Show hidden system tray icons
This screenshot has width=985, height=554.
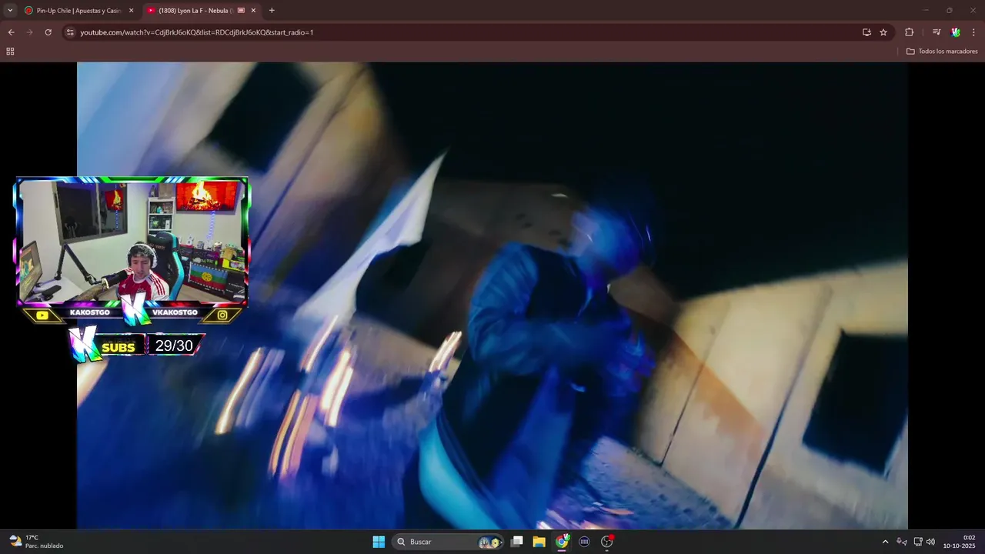885,542
